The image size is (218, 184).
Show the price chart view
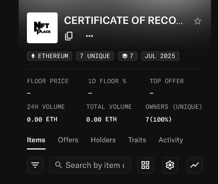click(x=195, y=165)
